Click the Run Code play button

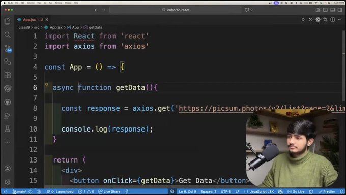coord(303,20)
